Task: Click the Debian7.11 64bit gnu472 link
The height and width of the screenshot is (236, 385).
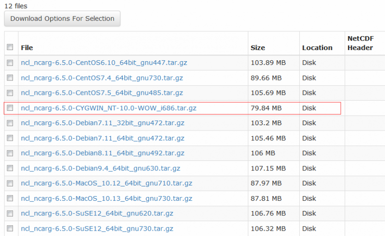Action: 103,138
